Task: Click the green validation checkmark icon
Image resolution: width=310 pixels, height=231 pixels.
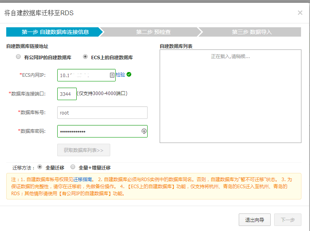Action: 129,74
